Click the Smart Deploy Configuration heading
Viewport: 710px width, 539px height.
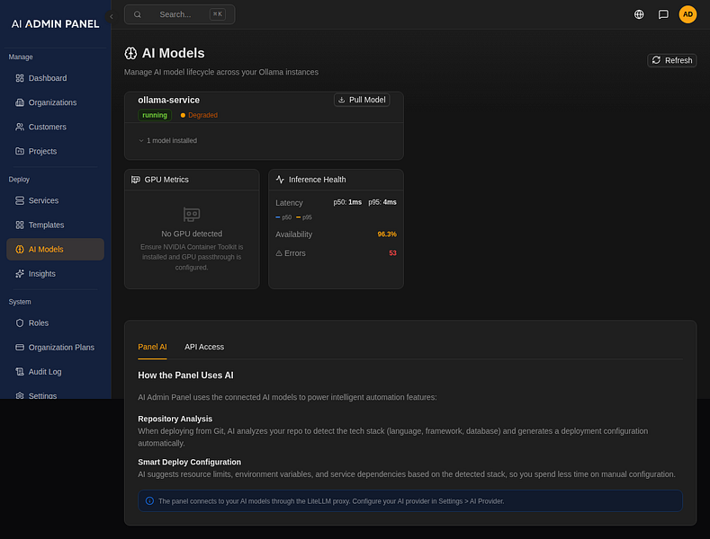(189, 462)
